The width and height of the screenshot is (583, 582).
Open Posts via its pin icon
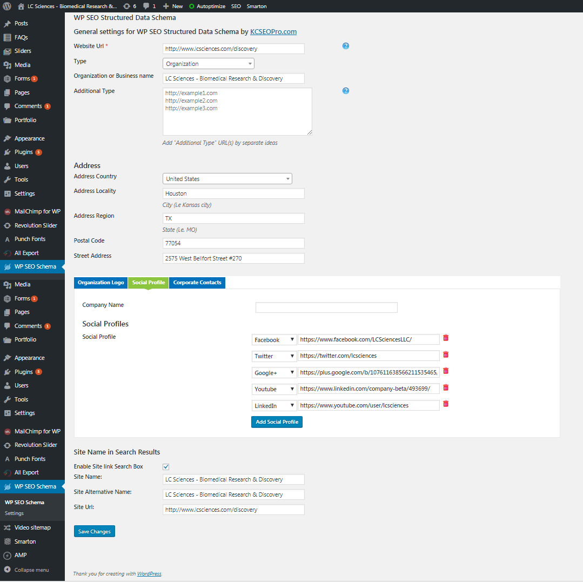[x=7, y=24]
